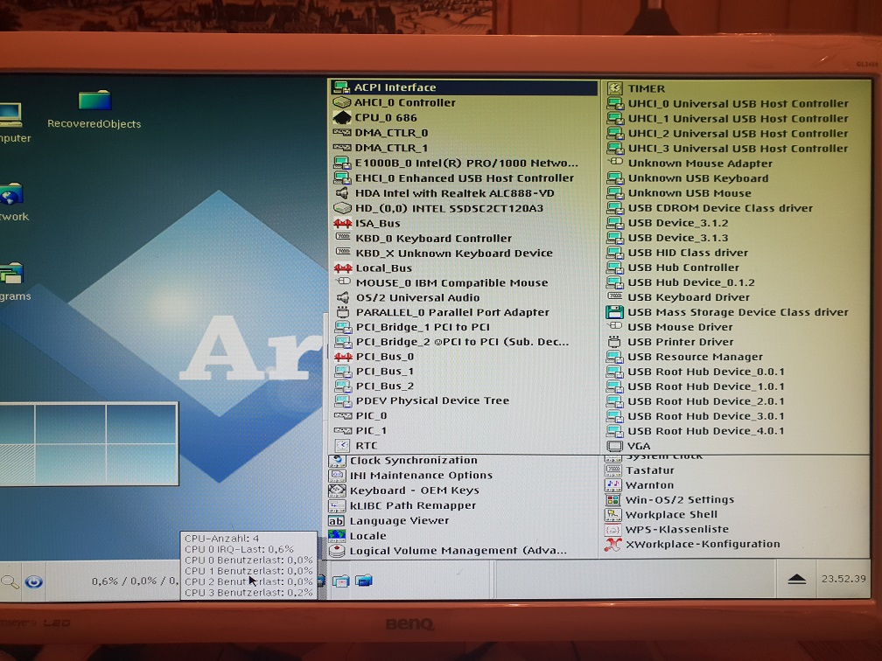This screenshot has height=661, width=882.
Task: Open 'Tastatur' settings entry
Action: point(649,470)
